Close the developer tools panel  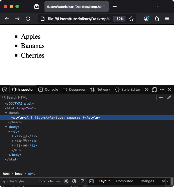coord(170,90)
